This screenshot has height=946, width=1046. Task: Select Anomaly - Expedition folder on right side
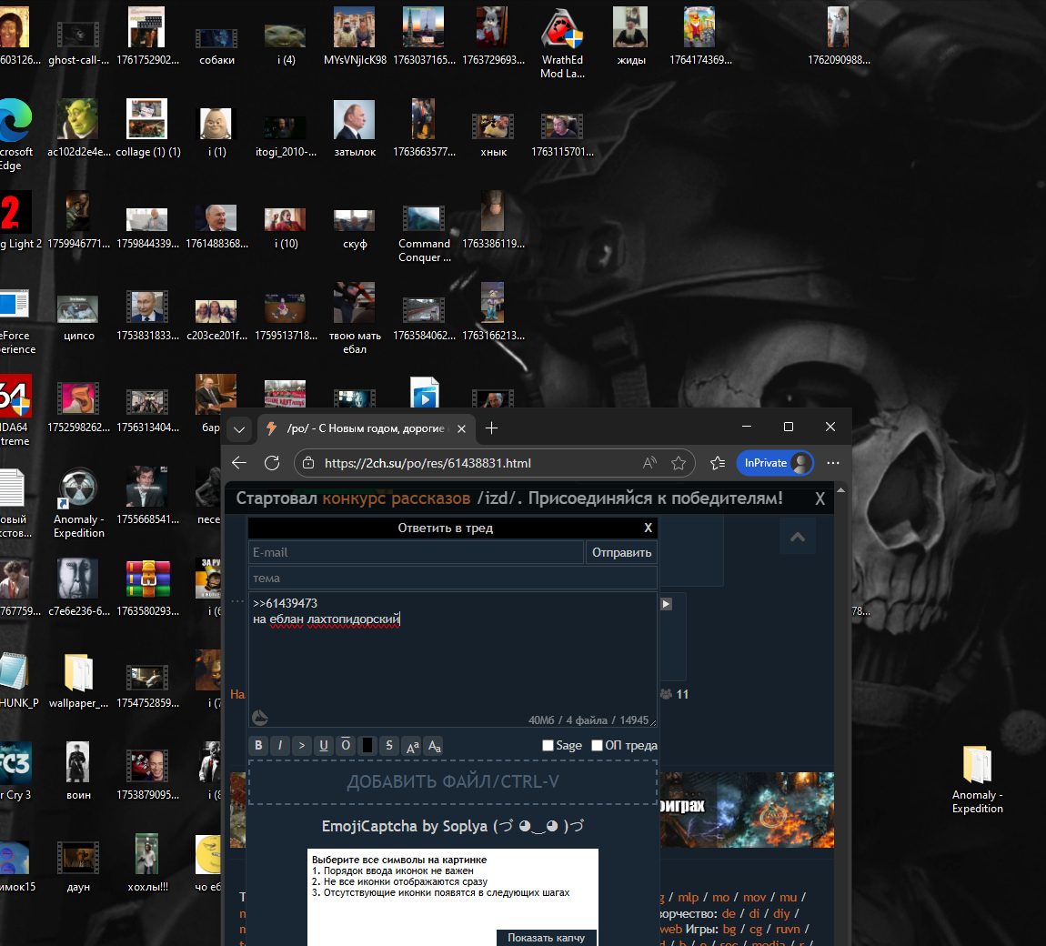(977, 780)
